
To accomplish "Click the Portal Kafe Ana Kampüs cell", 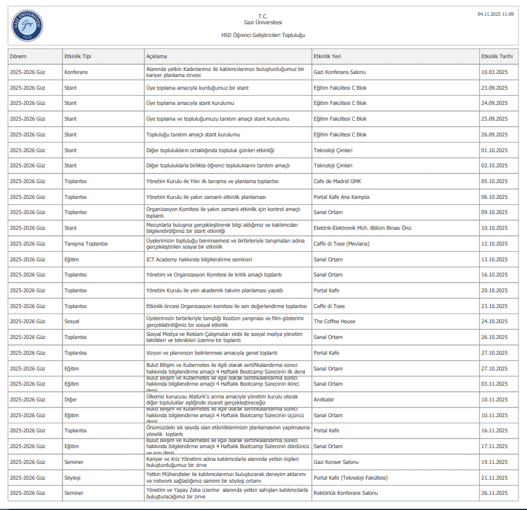I will (x=341, y=197).
